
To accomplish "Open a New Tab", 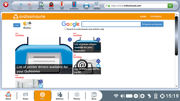I will coord(41,6).
